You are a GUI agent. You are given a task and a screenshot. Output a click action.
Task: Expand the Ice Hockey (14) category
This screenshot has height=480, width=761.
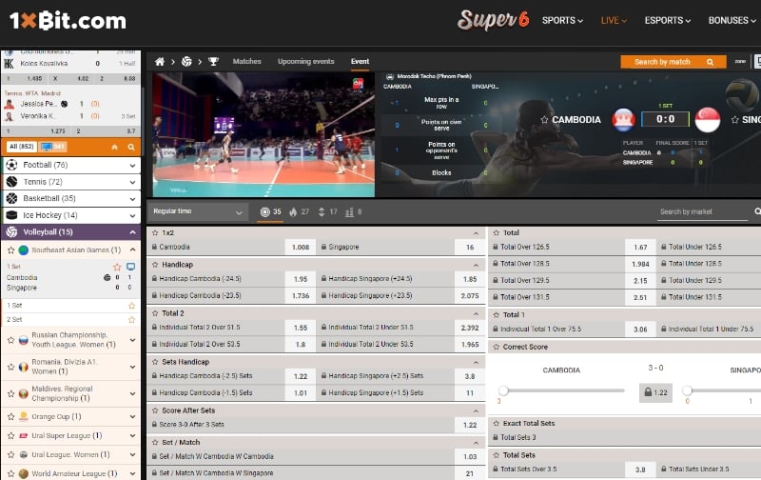[132, 215]
